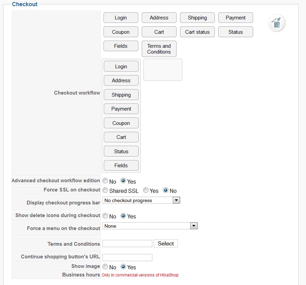This screenshot has height=285, width=306.
Task: Select No for Show image
Action: [105, 267]
